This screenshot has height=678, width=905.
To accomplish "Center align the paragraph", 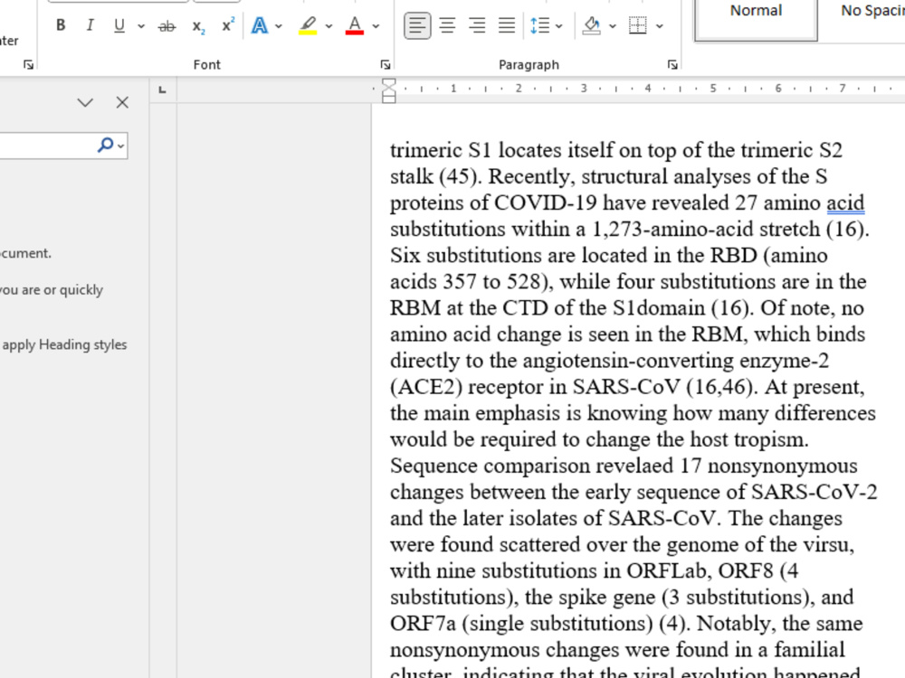I will [x=447, y=25].
